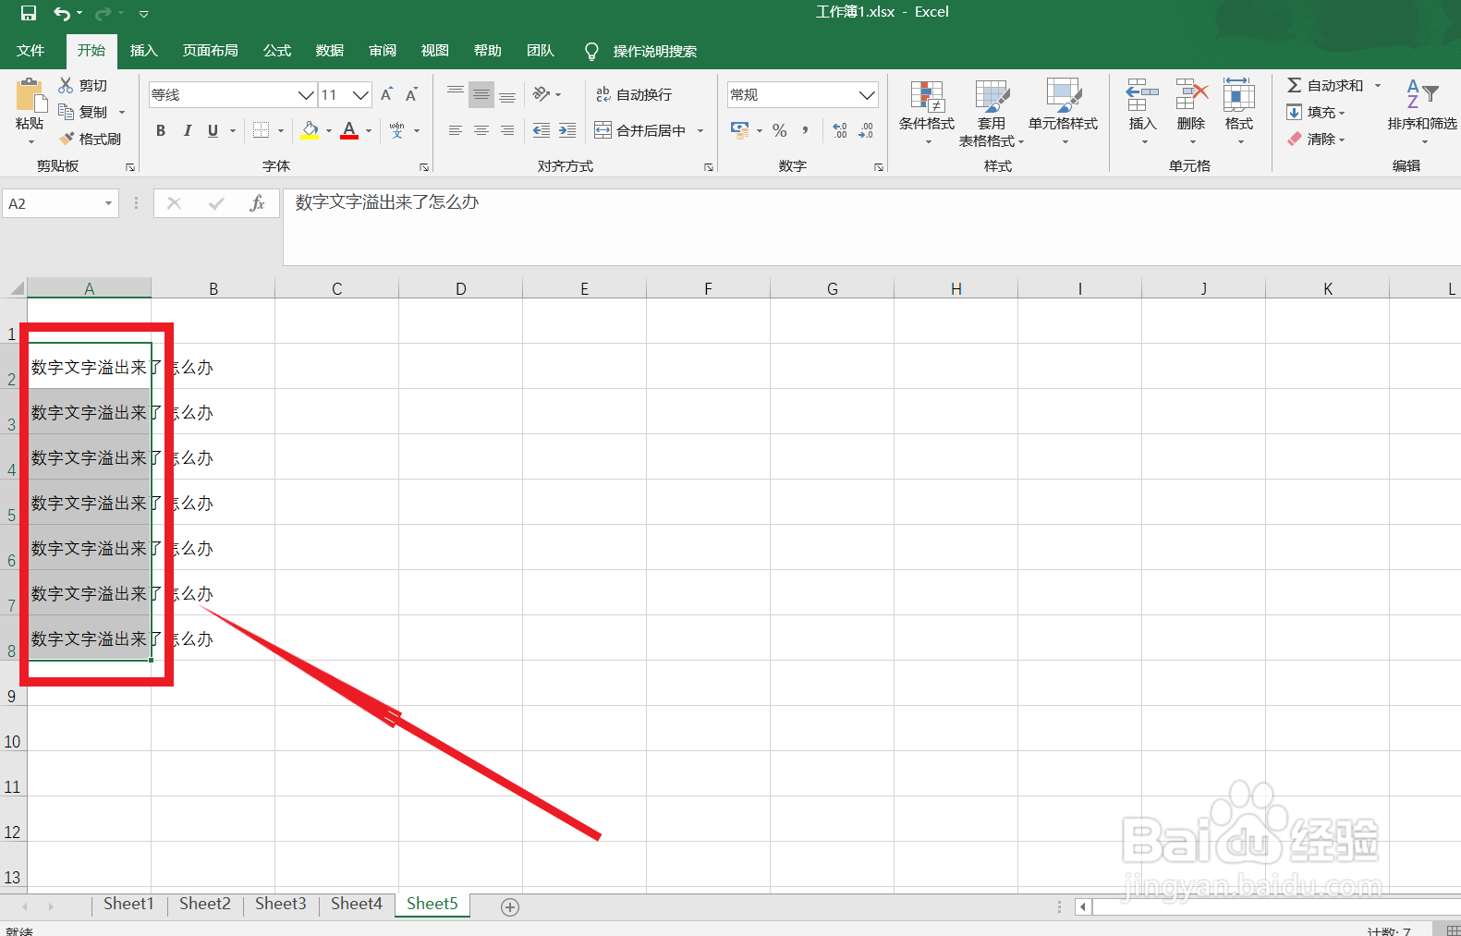Set vertical alignment to middle

click(x=481, y=94)
